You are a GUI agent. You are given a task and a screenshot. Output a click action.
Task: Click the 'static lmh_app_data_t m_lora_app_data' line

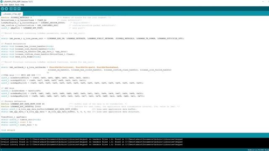point(46,112)
